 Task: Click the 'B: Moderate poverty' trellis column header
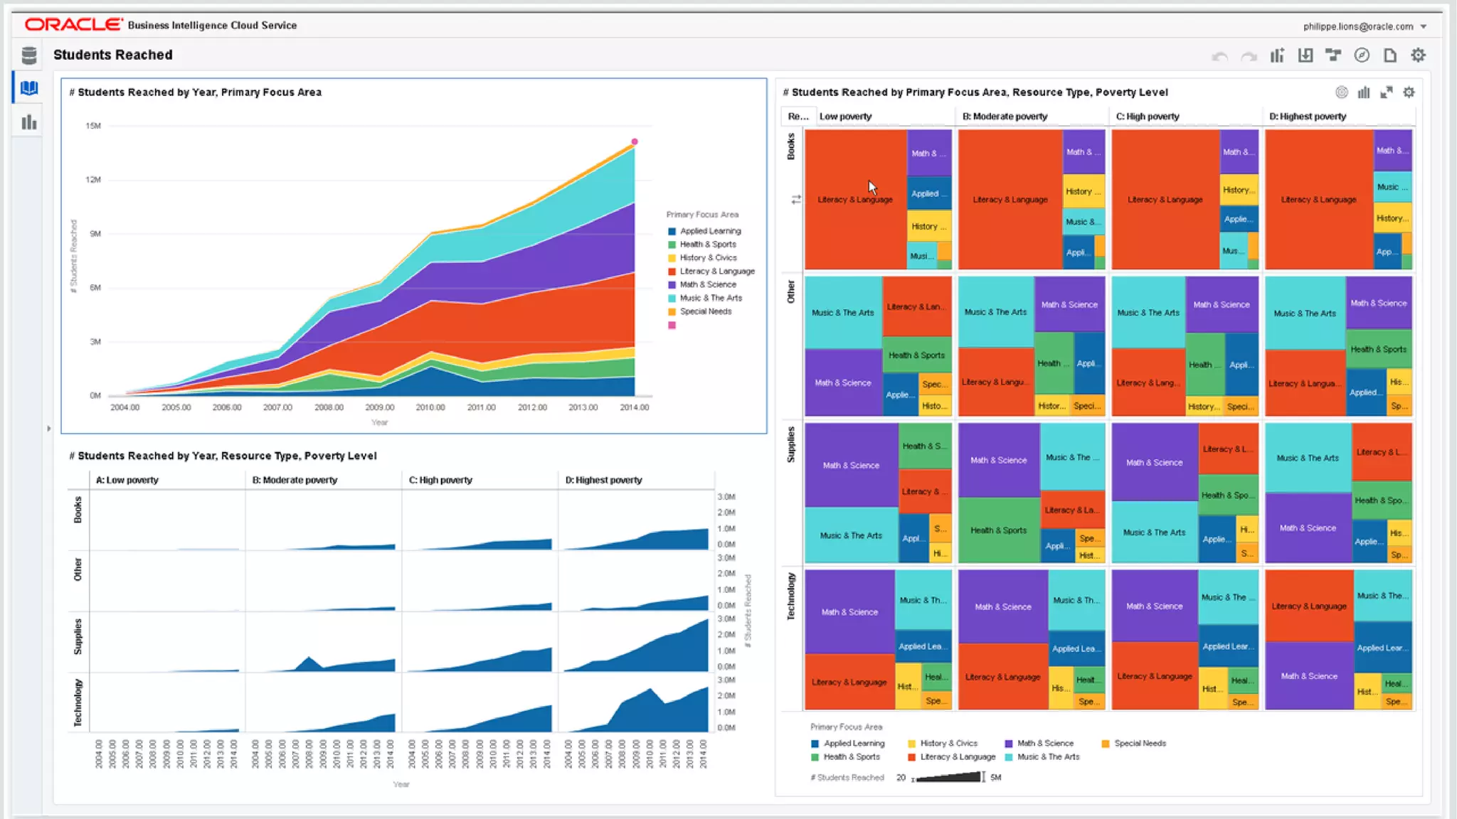[x=295, y=481]
